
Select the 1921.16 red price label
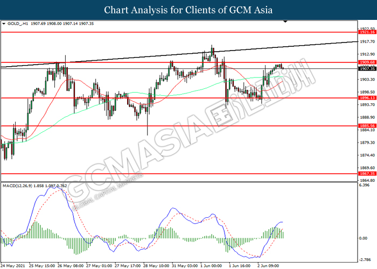click(x=367, y=32)
